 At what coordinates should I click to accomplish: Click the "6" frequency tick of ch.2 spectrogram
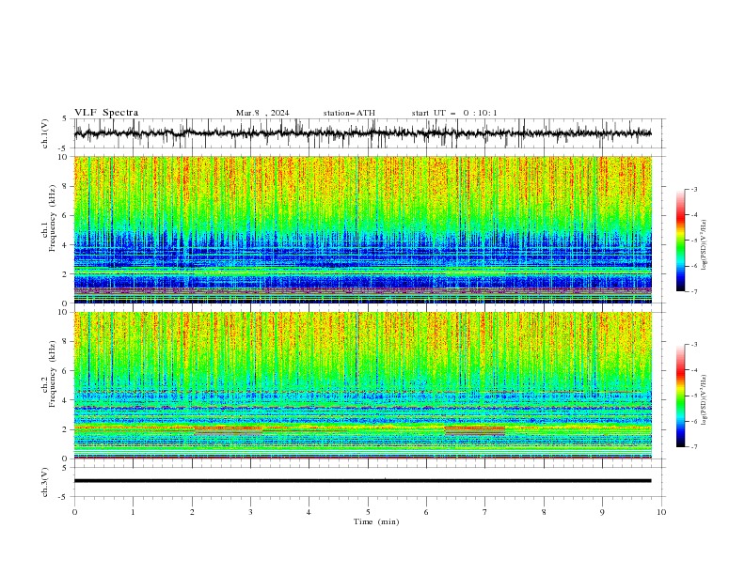(x=66, y=371)
